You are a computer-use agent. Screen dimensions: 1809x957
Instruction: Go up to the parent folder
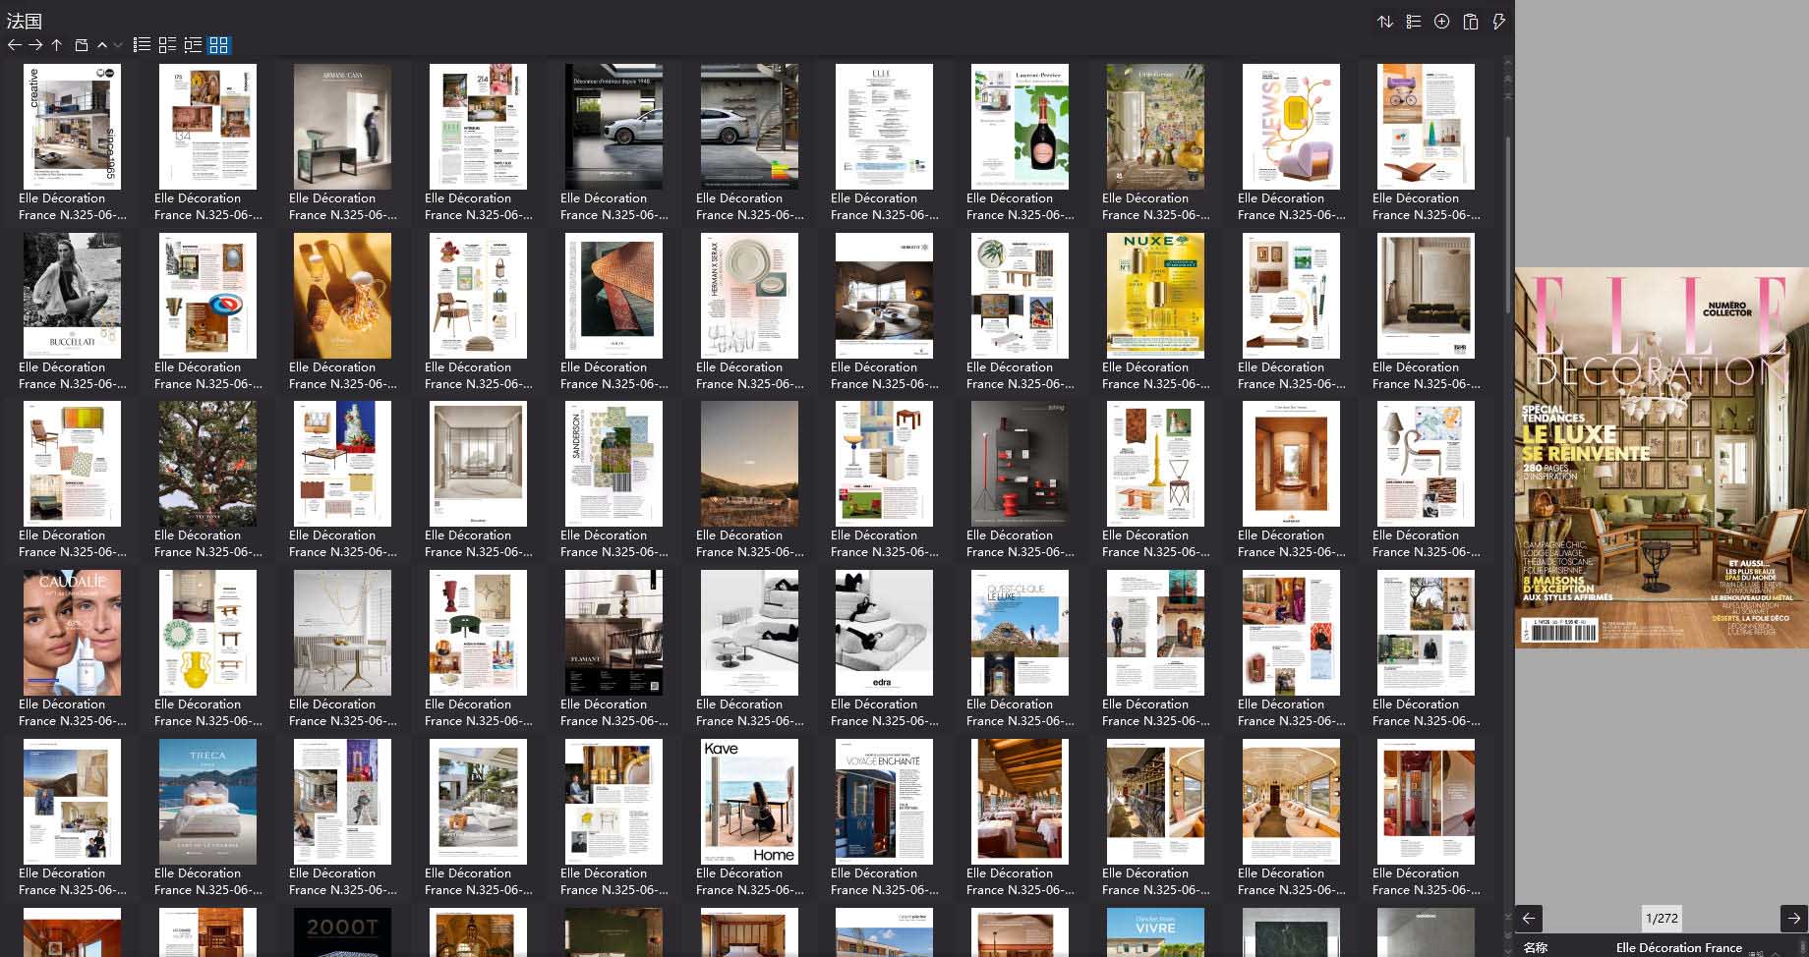coord(57,45)
